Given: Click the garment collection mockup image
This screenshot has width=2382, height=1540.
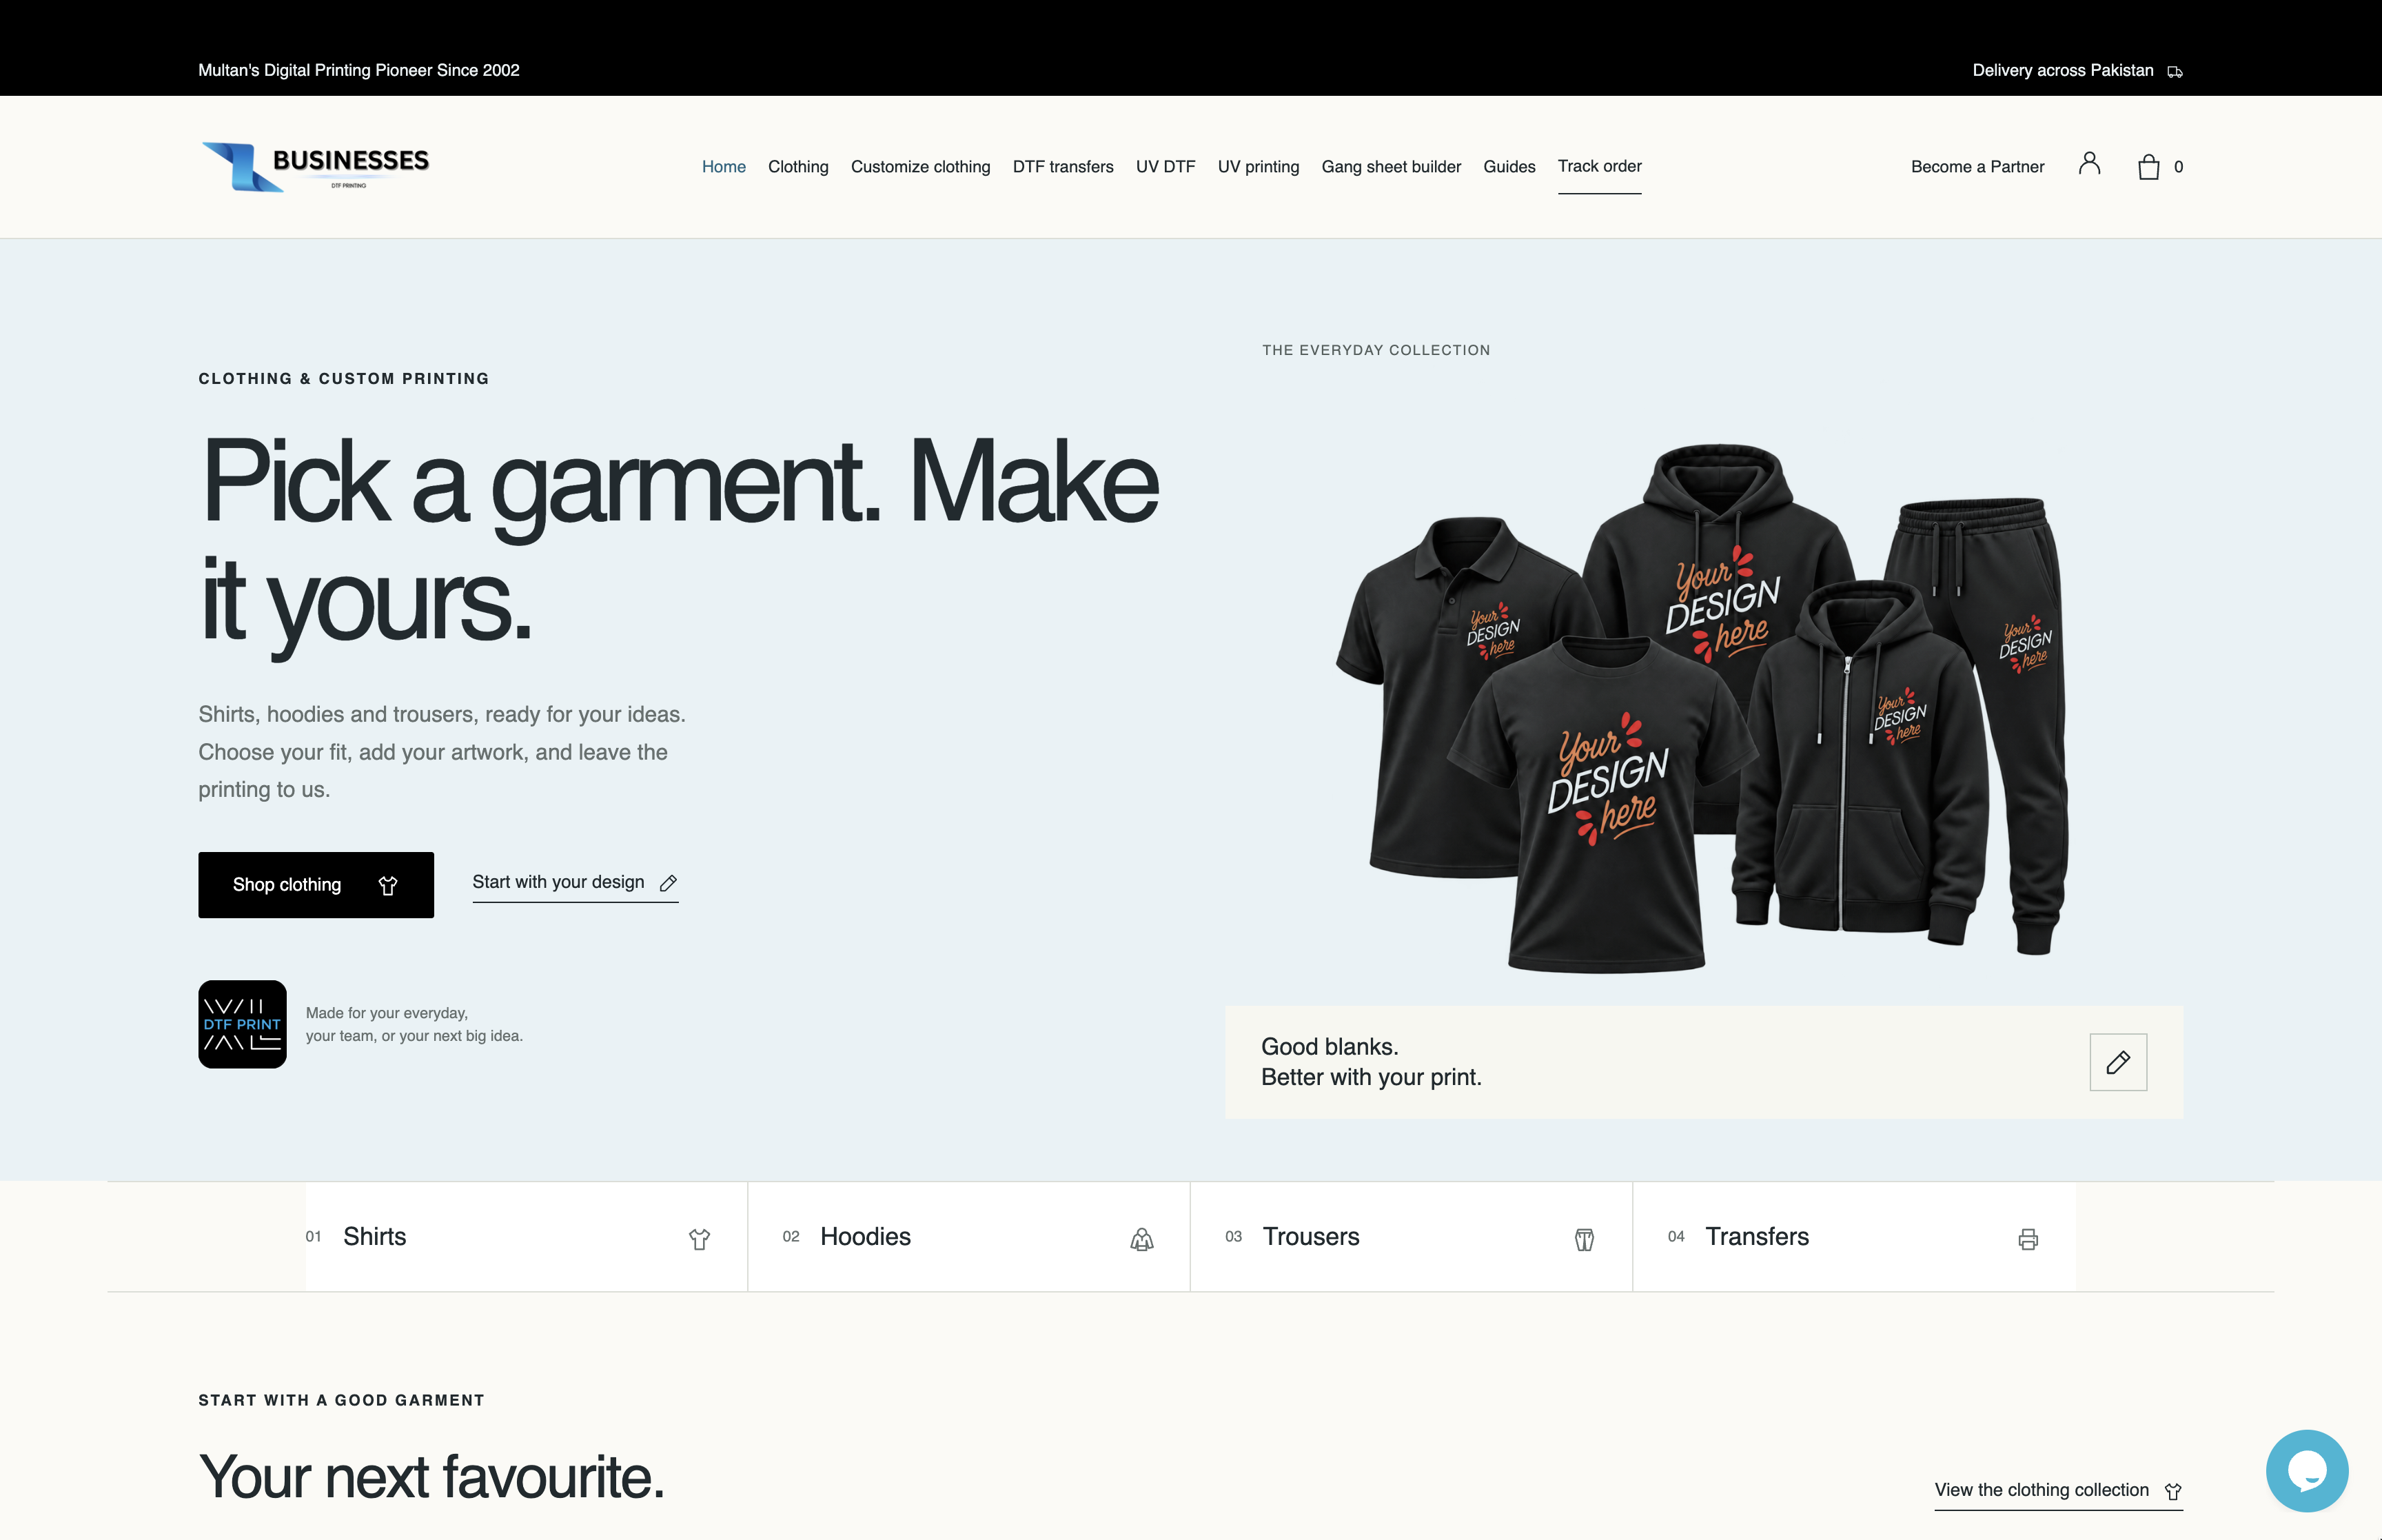Looking at the screenshot, I should [x=1703, y=708].
